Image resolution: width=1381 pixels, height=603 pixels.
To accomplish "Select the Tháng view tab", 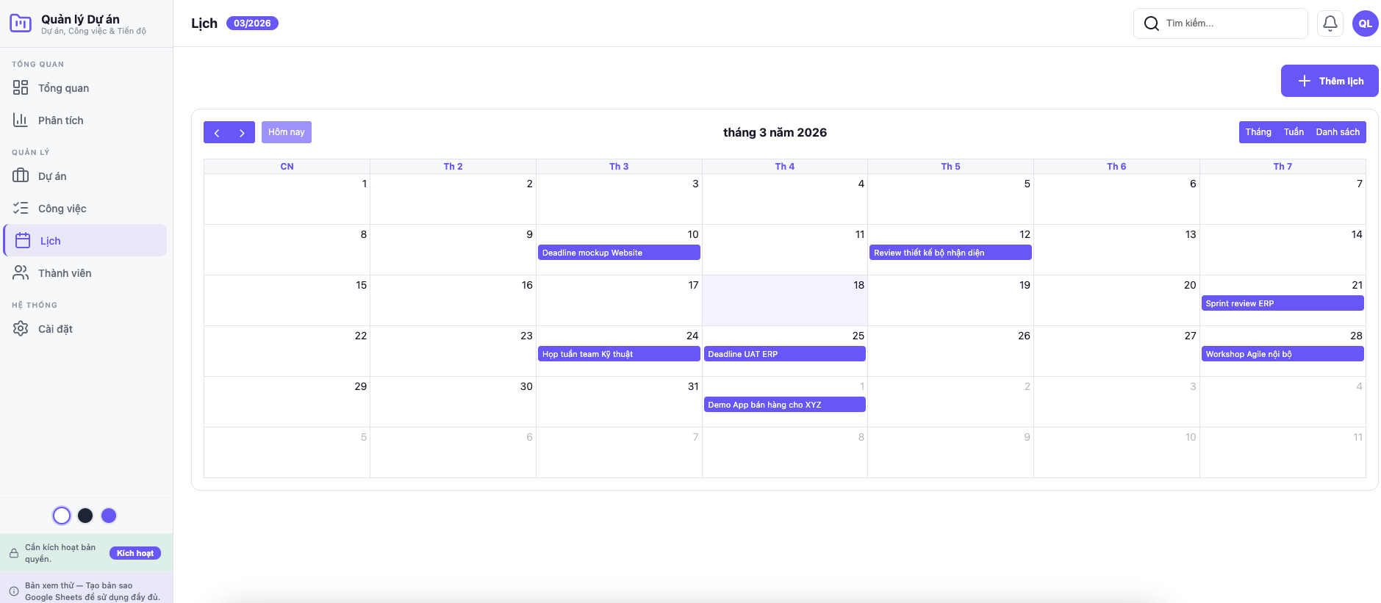I will (1258, 132).
